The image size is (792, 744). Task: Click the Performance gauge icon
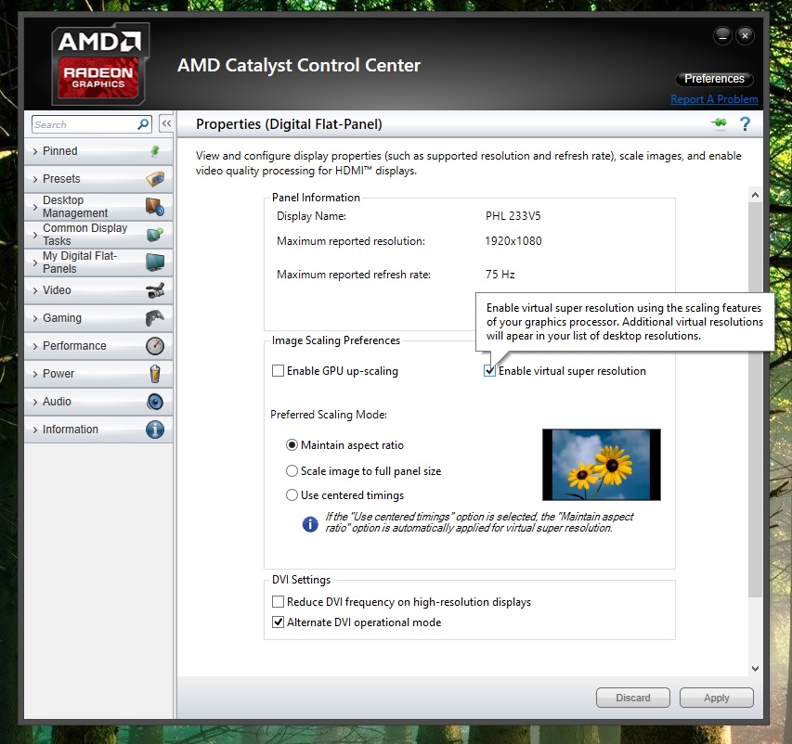pos(155,346)
